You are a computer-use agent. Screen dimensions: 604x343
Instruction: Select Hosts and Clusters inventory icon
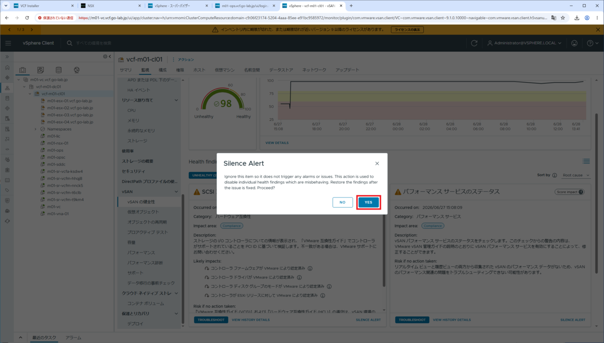[22, 70]
